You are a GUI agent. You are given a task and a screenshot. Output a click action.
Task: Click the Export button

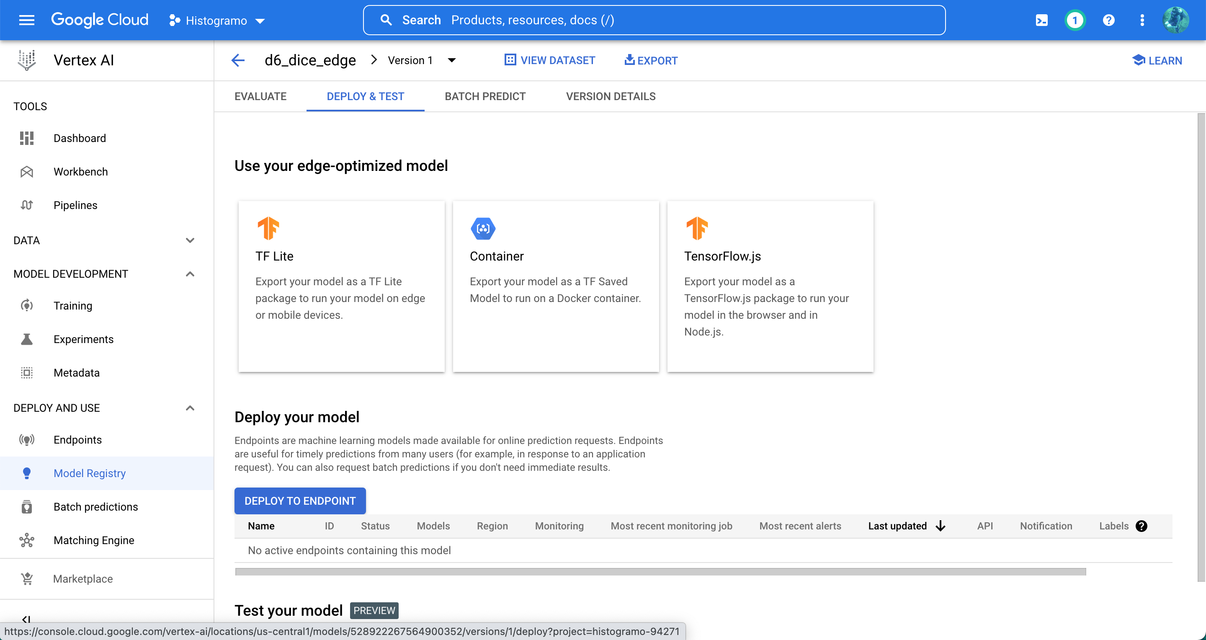tap(650, 60)
